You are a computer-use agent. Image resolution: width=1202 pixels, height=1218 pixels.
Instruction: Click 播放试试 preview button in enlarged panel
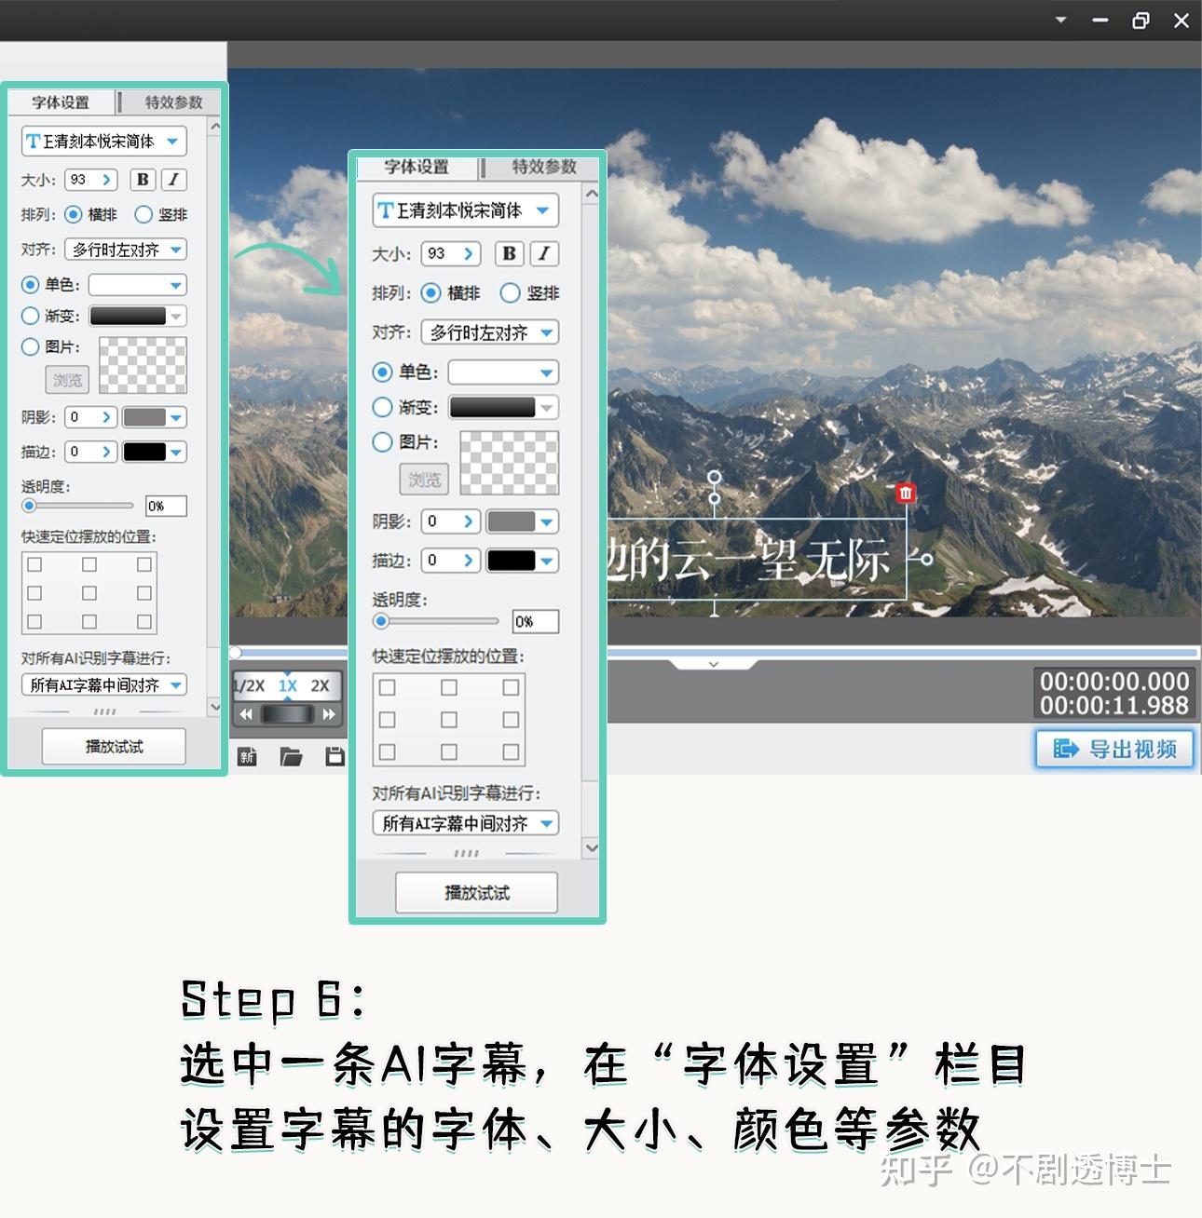click(x=477, y=892)
